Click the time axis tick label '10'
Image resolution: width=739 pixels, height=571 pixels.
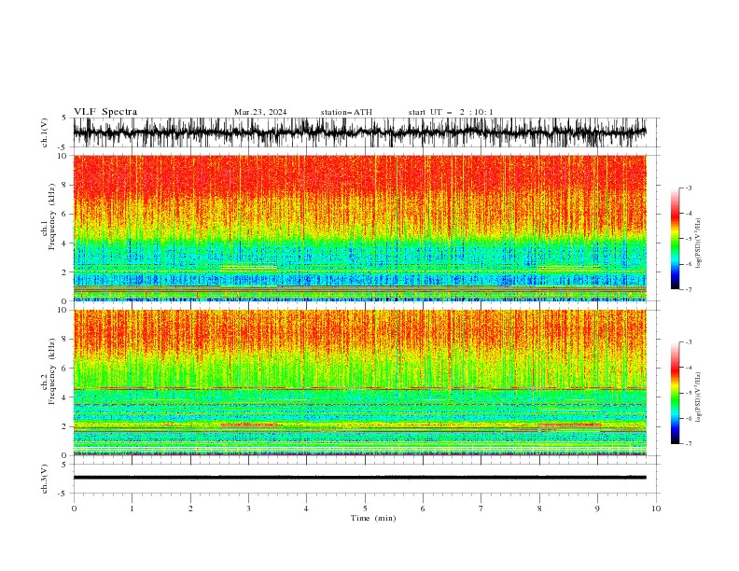(656, 508)
